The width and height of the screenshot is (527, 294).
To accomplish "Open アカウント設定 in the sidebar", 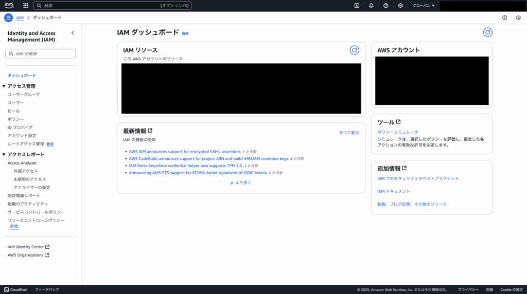I will coord(22,136).
